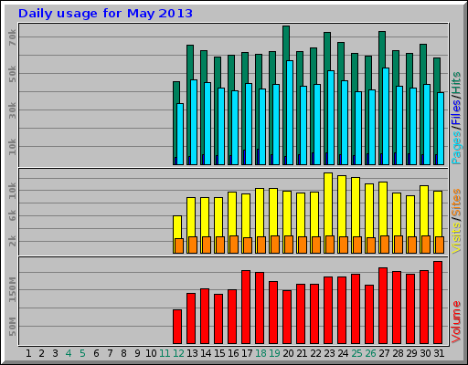Click the cyan pages bar for day 20
This screenshot has width=468, height=365.
[290, 112]
